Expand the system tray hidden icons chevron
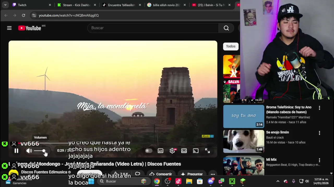This screenshot has width=334, height=187. pyautogui.click(x=278, y=181)
